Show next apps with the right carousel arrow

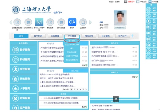(90, 22)
